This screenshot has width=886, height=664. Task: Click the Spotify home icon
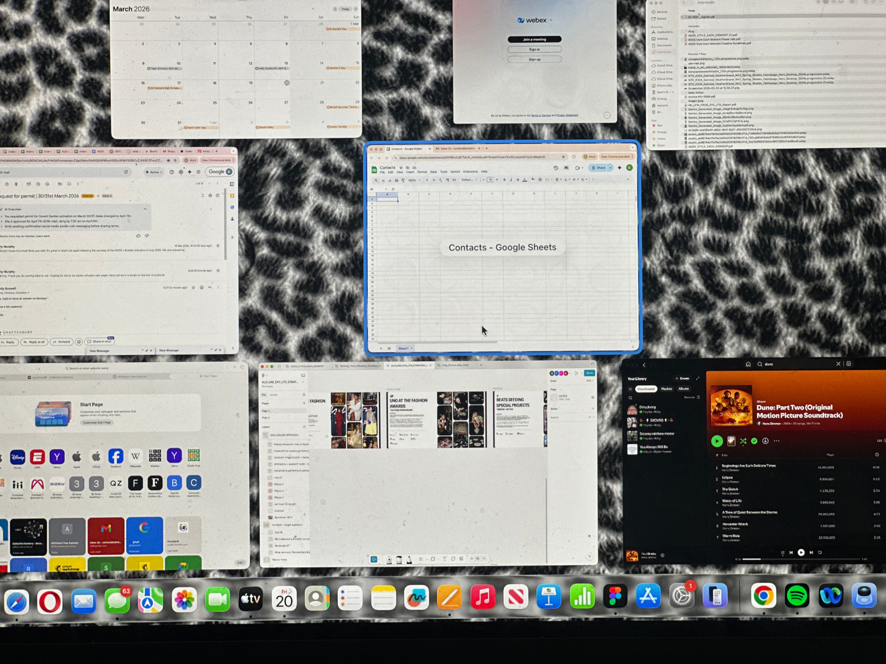pyautogui.click(x=748, y=364)
